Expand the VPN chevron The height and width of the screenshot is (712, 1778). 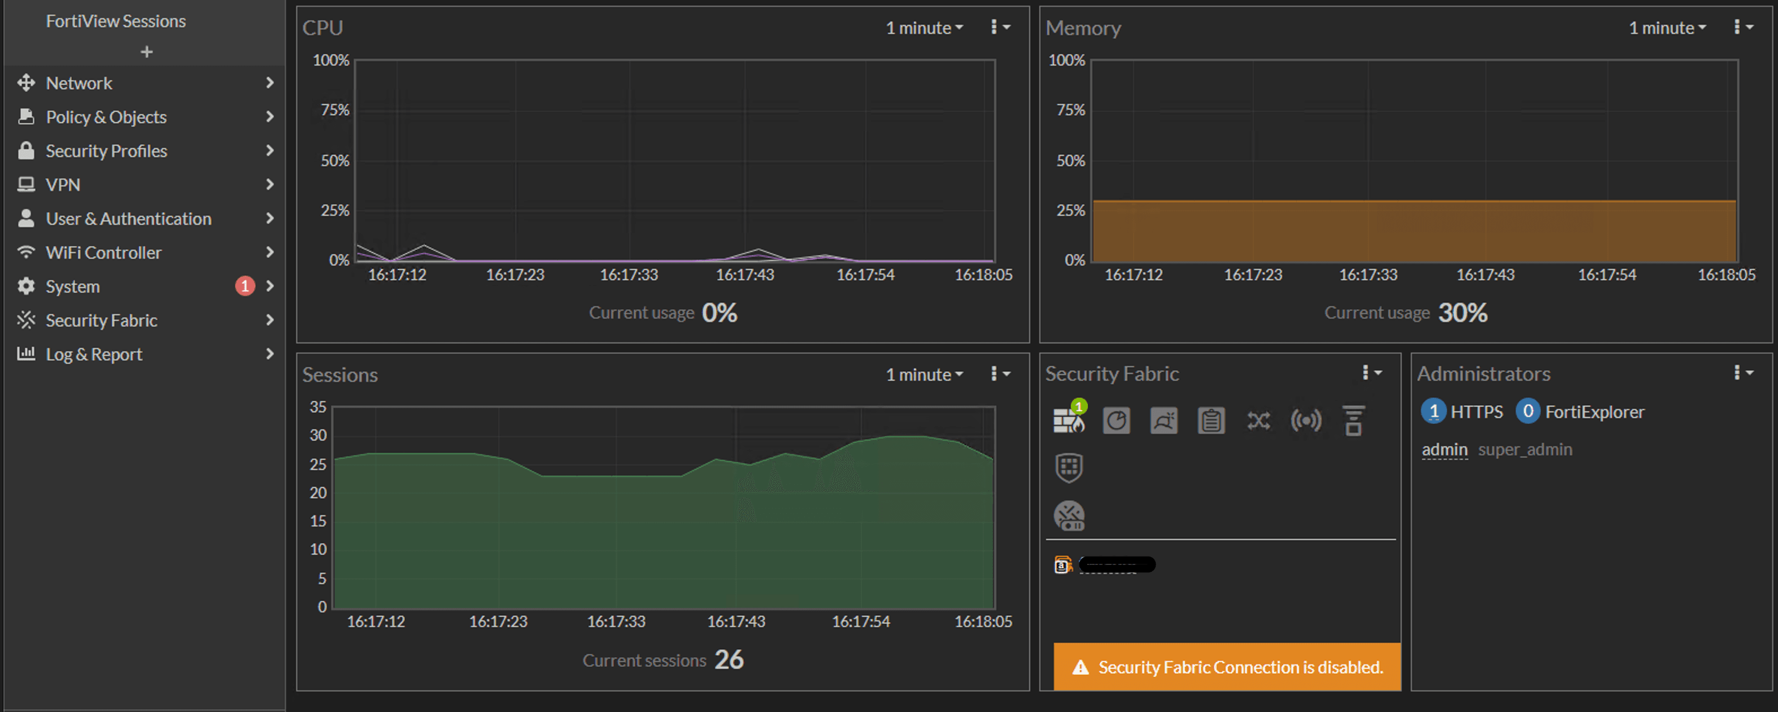tap(270, 184)
